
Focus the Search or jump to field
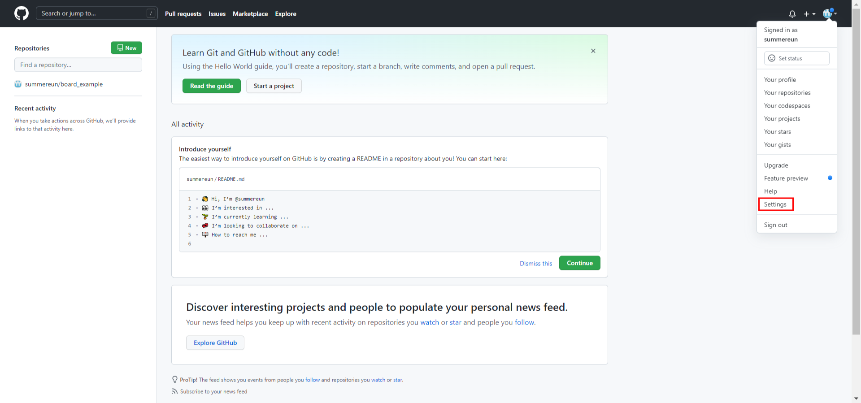pyautogui.click(x=97, y=13)
